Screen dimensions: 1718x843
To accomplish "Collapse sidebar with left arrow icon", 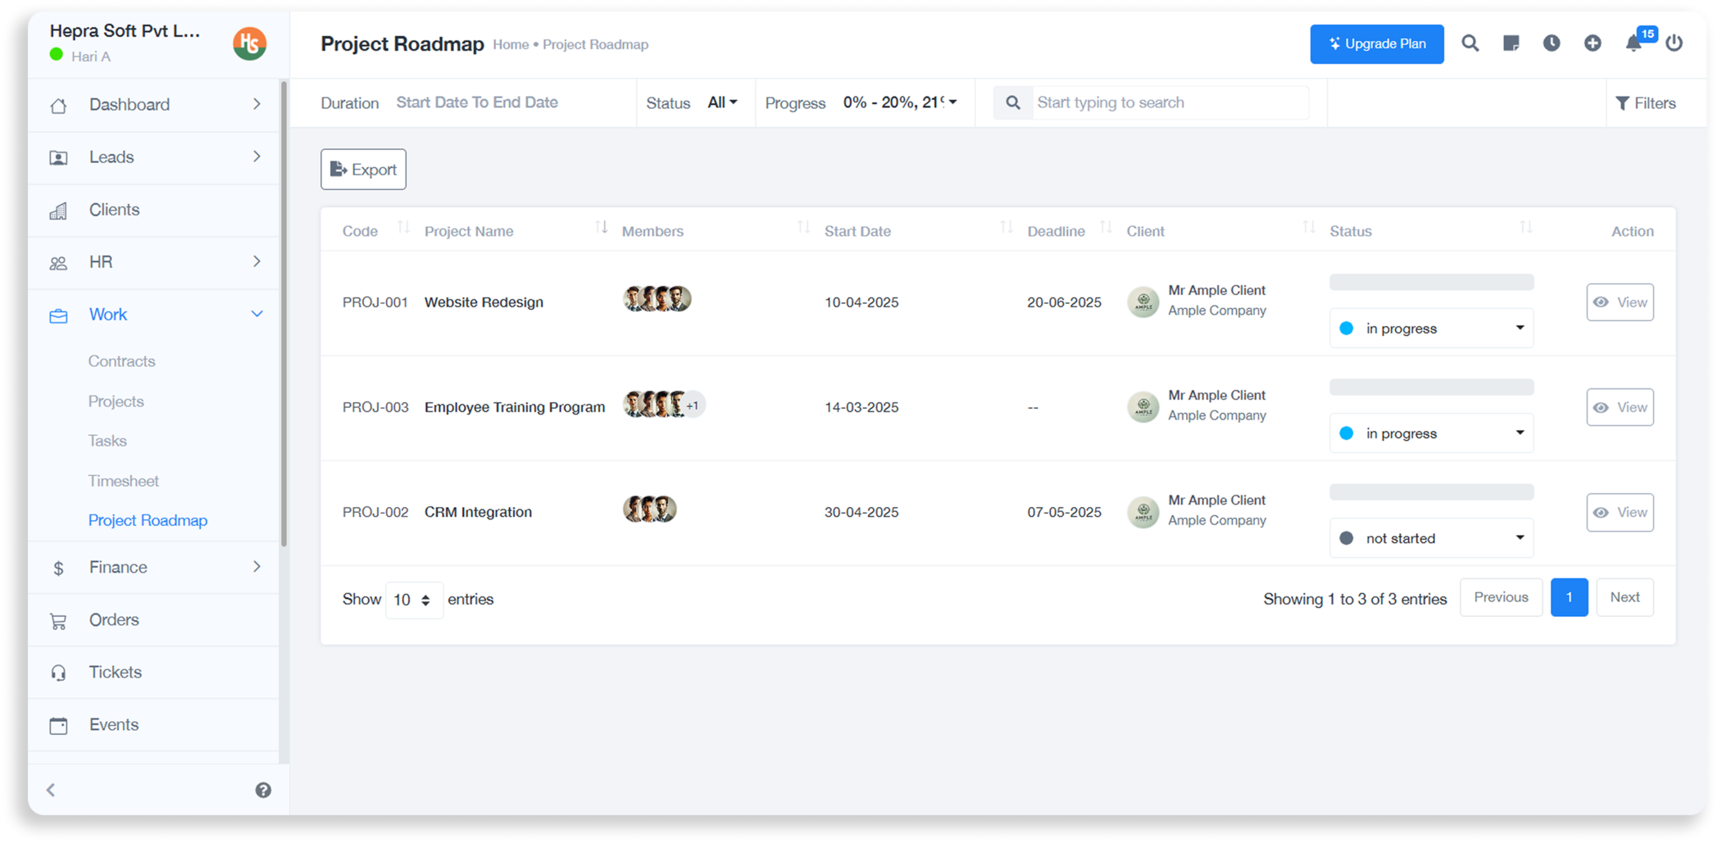I will [x=51, y=790].
